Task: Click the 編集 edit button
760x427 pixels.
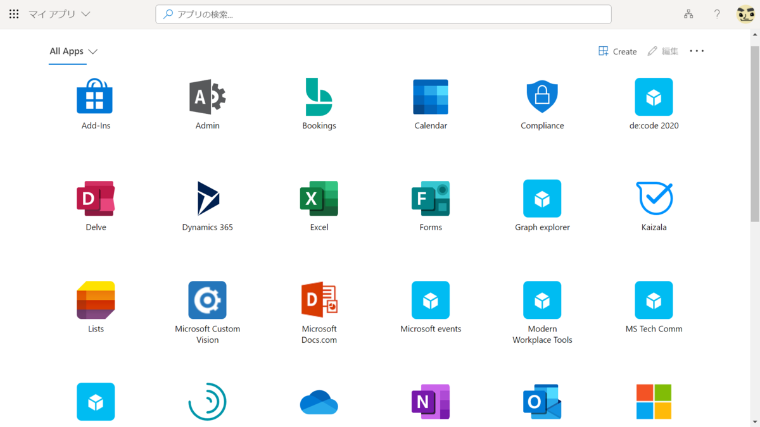Action: pos(662,51)
